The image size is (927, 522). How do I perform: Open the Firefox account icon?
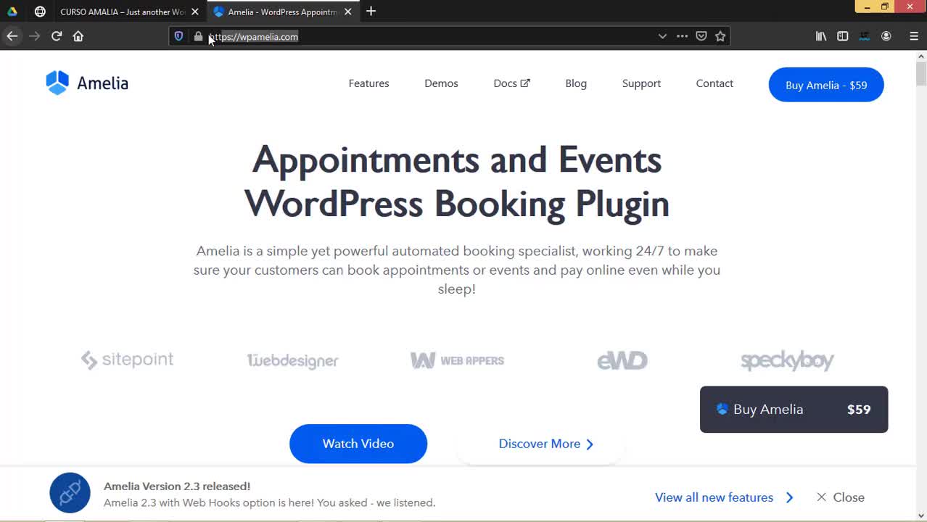[x=886, y=36]
